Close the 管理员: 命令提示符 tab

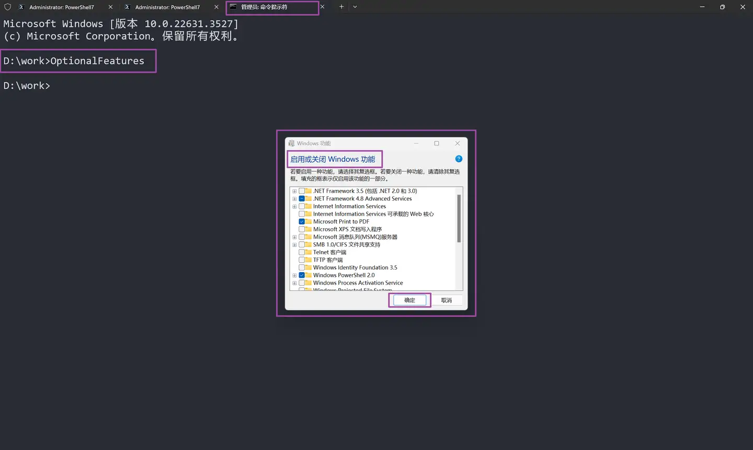pos(322,7)
